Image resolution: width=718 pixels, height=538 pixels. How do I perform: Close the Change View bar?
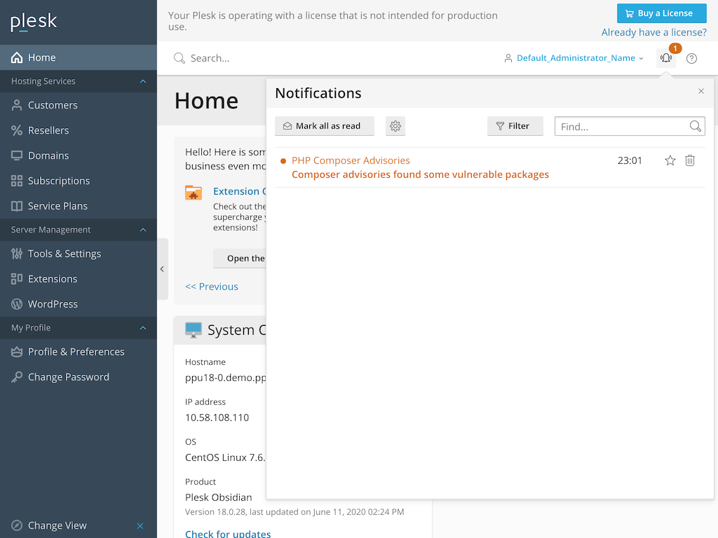[140, 525]
